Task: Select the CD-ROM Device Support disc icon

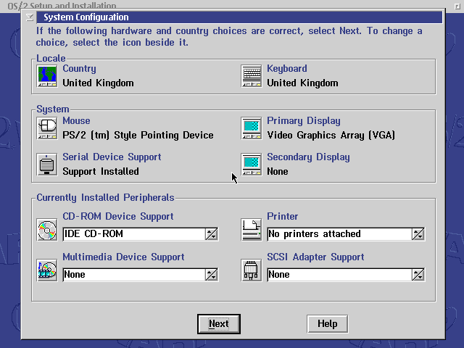Action: [x=47, y=230]
